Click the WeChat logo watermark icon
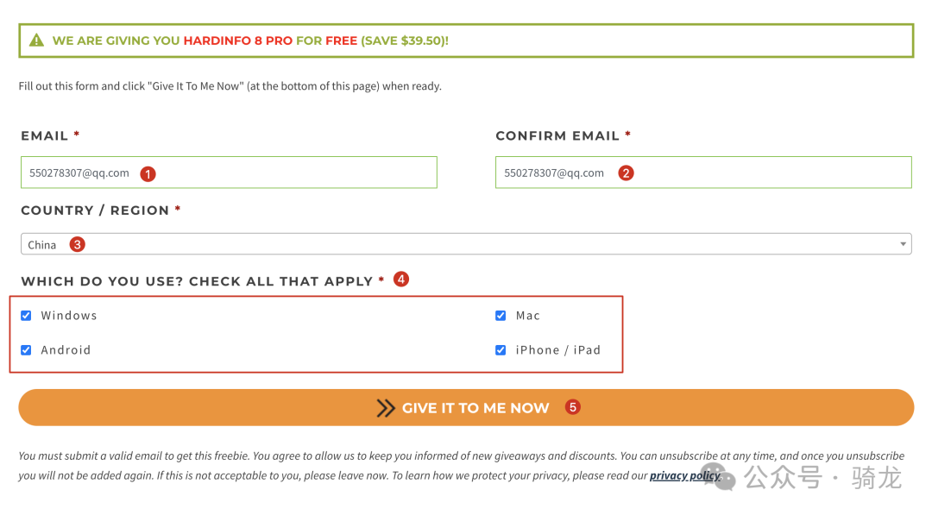The width and height of the screenshot is (932, 515). pos(719,477)
